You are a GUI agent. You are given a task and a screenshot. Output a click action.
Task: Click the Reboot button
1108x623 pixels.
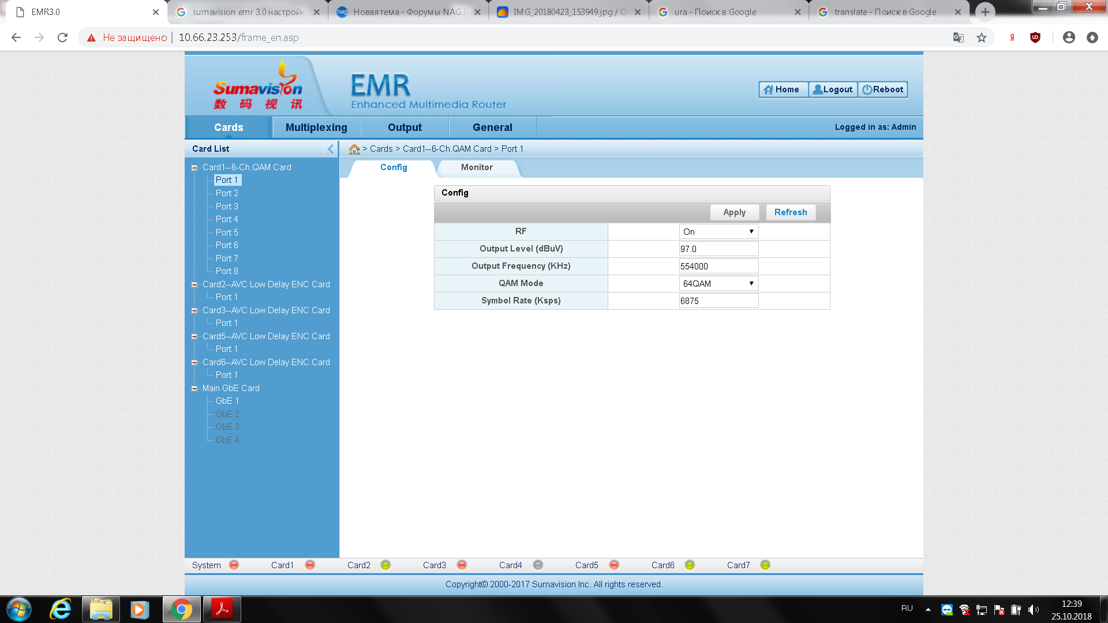pyautogui.click(x=882, y=89)
